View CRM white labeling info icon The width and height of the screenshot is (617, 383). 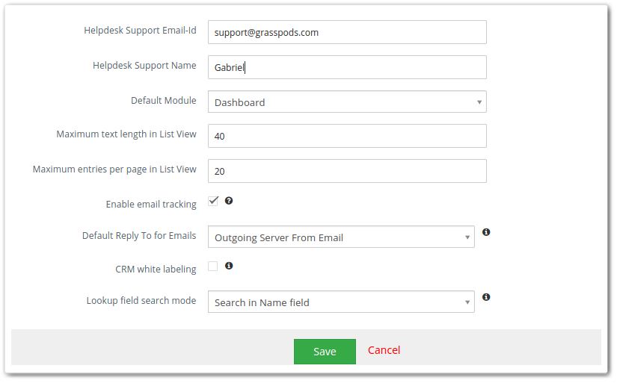pyautogui.click(x=229, y=266)
